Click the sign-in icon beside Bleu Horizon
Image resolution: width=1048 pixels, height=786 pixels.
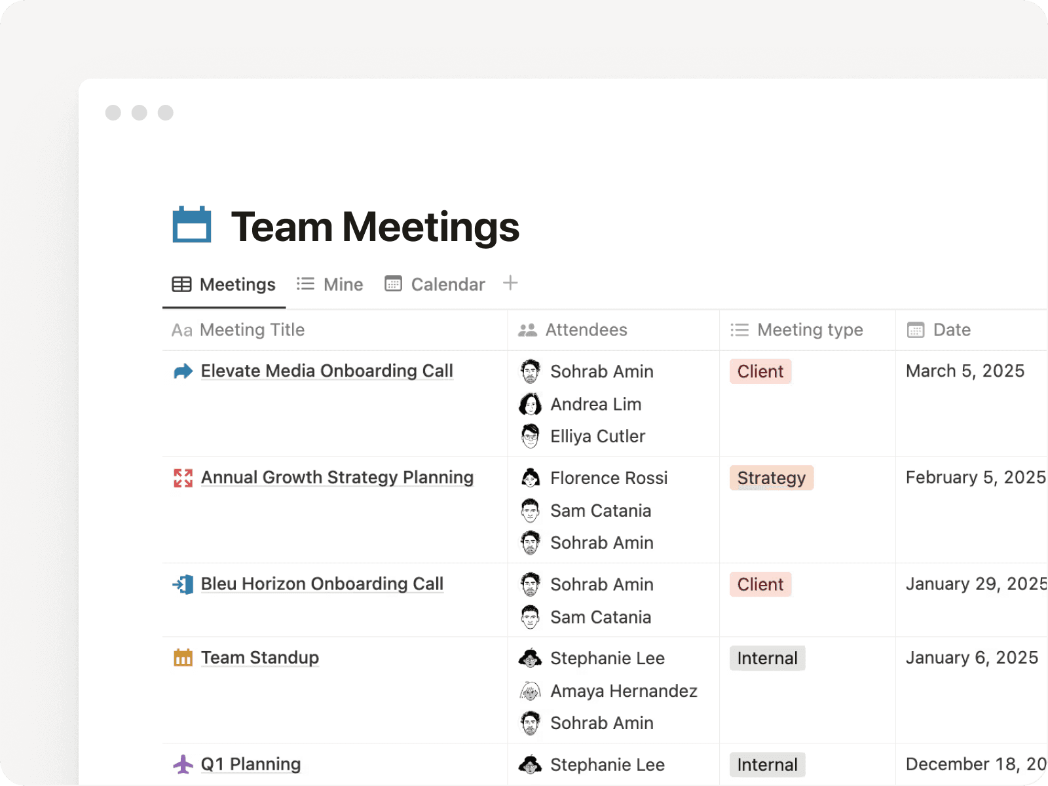183,584
